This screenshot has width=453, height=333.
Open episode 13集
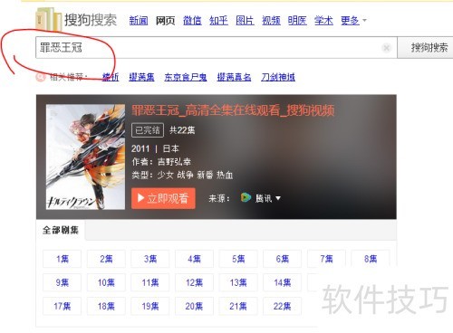click(x=238, y=282)
